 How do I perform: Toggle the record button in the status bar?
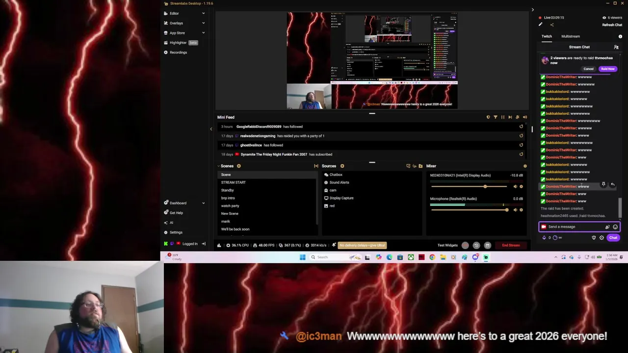click(465, 245)
